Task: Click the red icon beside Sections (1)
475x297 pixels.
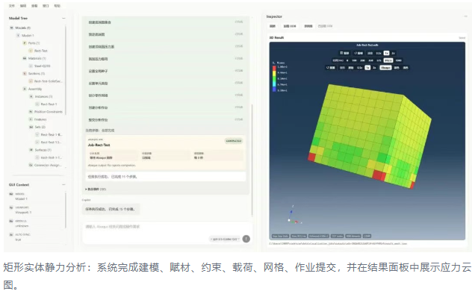Action: click(25, 74)
